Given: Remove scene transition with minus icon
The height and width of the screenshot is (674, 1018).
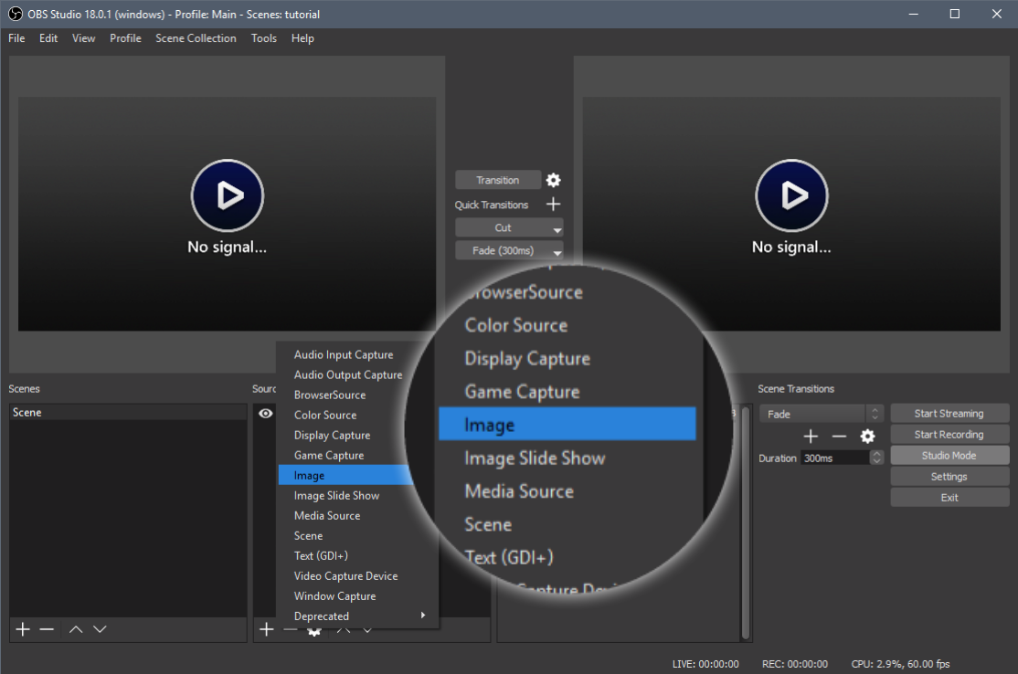Looking at the screenshot, I should (839, 436).
